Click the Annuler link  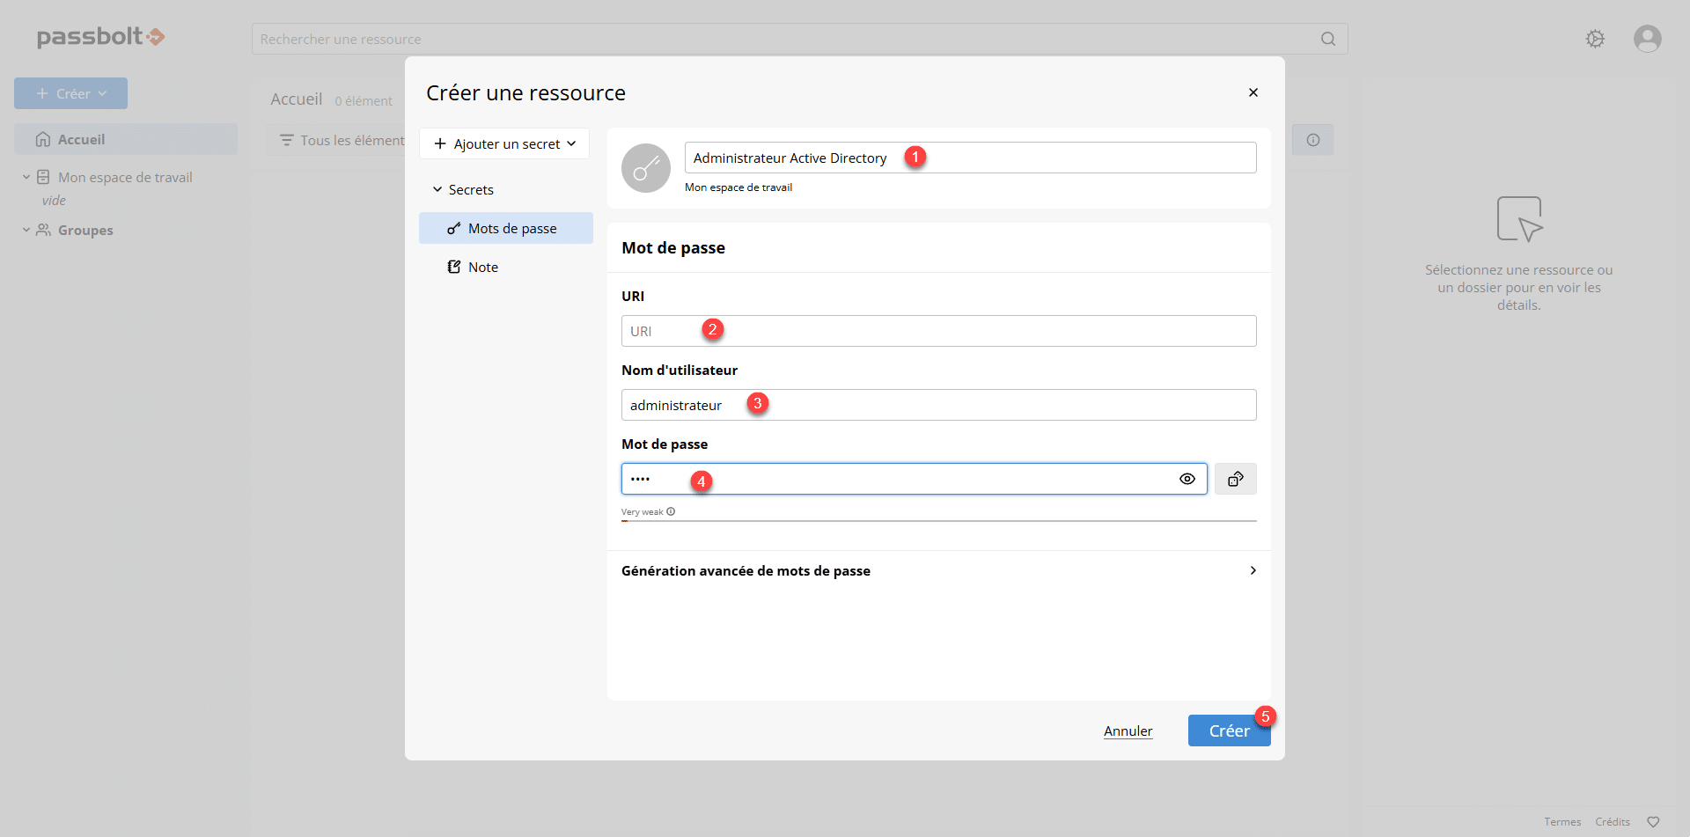pos(1128,731)
